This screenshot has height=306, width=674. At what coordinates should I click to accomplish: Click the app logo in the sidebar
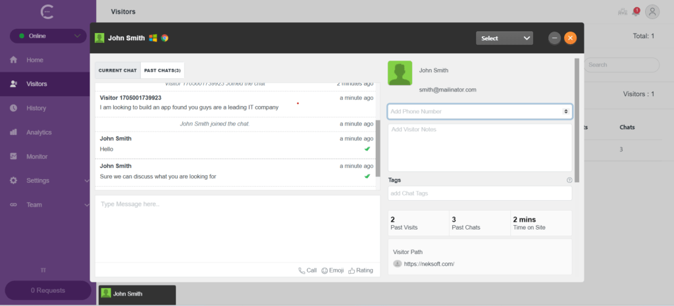[47, 12]
